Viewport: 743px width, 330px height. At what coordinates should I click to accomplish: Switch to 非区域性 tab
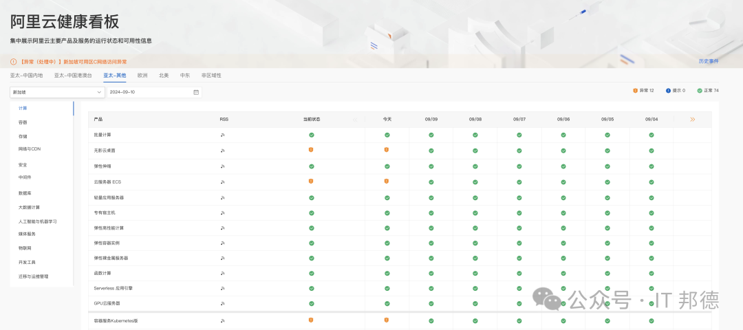211,75
